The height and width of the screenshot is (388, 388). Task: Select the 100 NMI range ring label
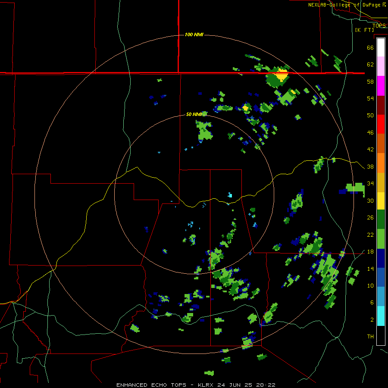point(194,34)
